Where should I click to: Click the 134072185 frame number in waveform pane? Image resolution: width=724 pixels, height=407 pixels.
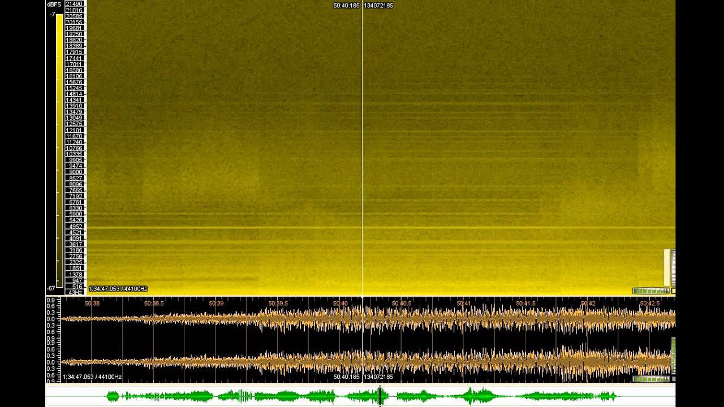(378, 377)
